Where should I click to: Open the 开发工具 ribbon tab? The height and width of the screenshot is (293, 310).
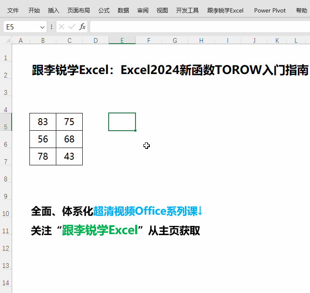[187, 10]
